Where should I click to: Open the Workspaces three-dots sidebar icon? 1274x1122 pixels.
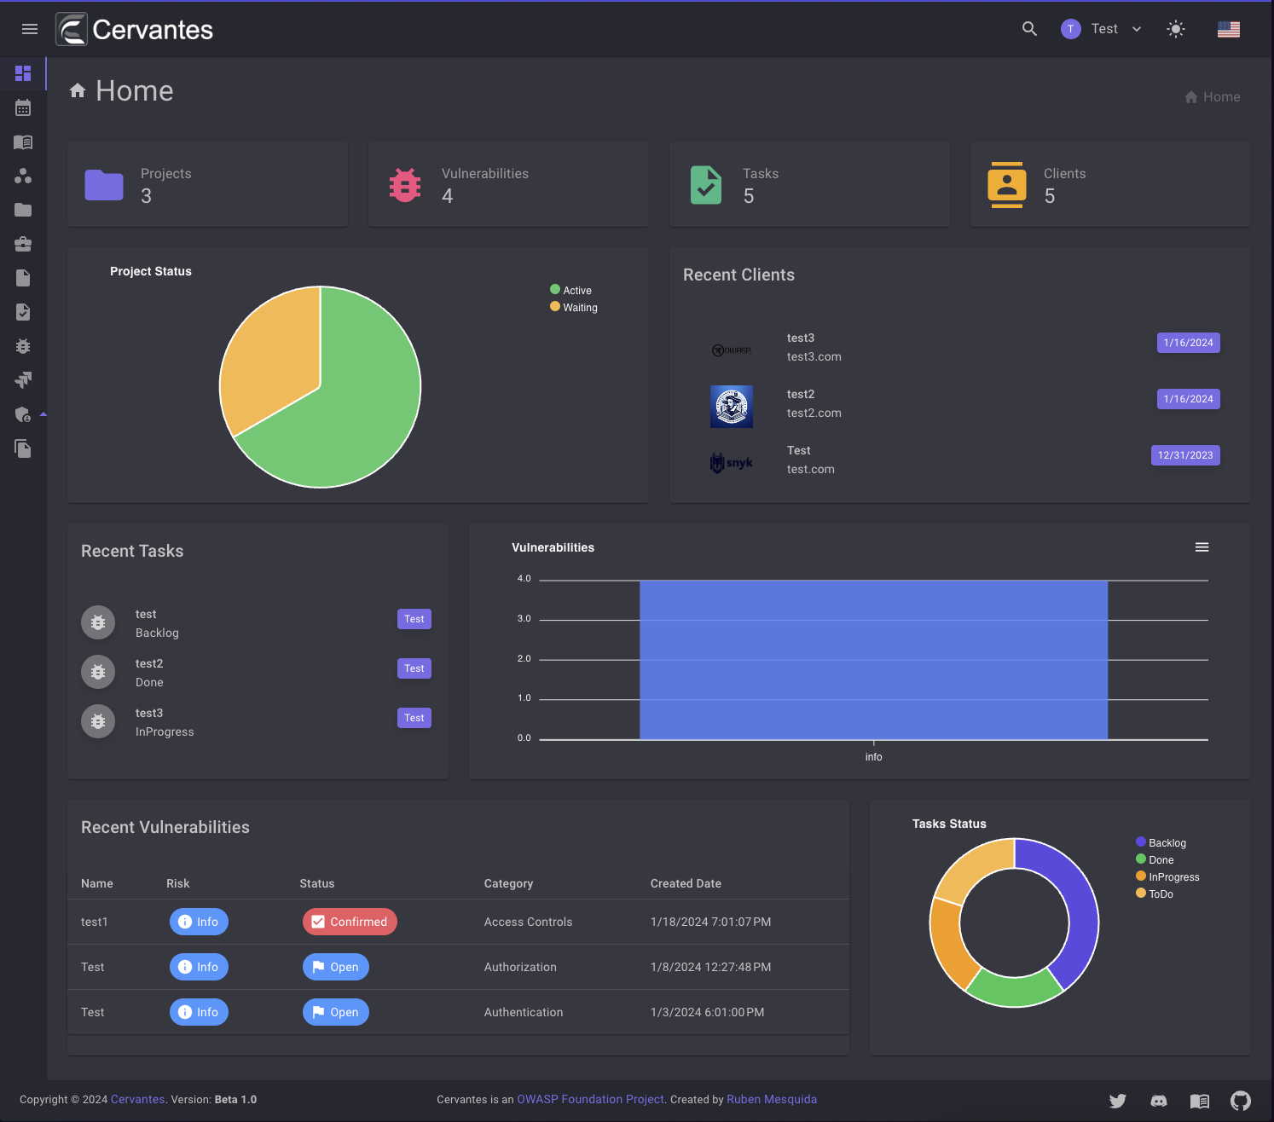(x=23, y=176)
